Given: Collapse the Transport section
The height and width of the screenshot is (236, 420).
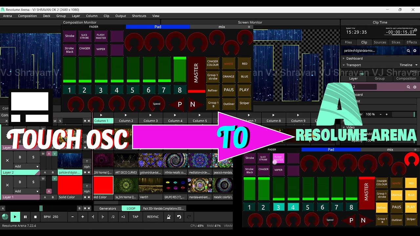Looking at the screenshot, I should (x=344, y=65).
